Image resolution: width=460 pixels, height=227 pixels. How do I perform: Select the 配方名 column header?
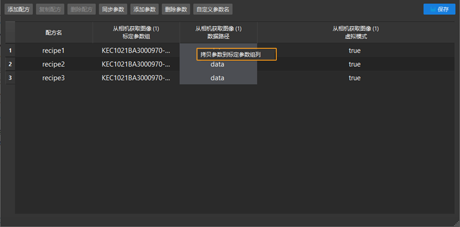[54, 32]
